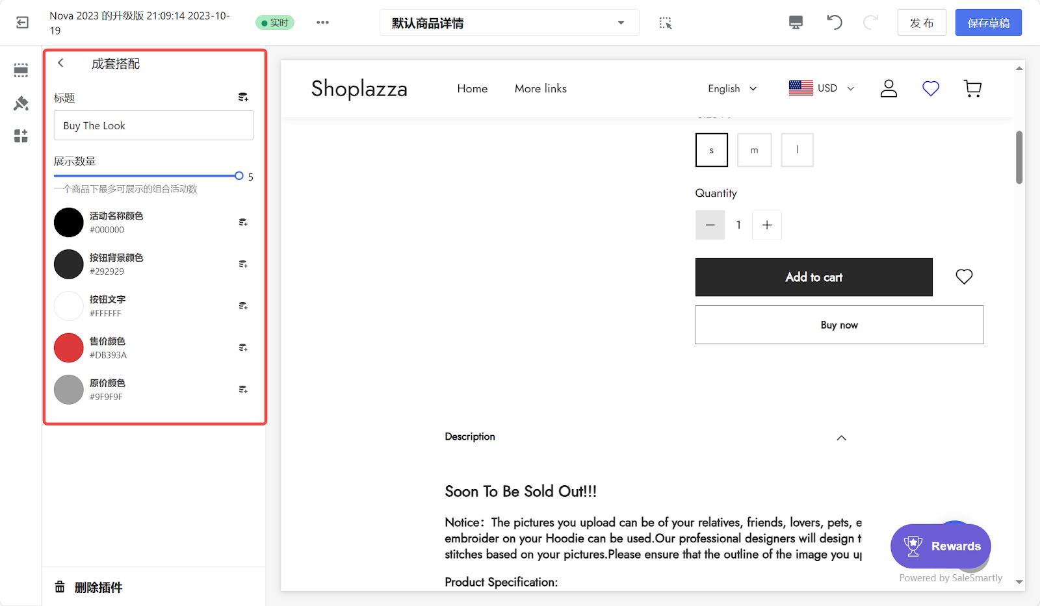Click the exit editor icon at top-left
This screenshot has height=606, width=1040.
pos(22,23)
